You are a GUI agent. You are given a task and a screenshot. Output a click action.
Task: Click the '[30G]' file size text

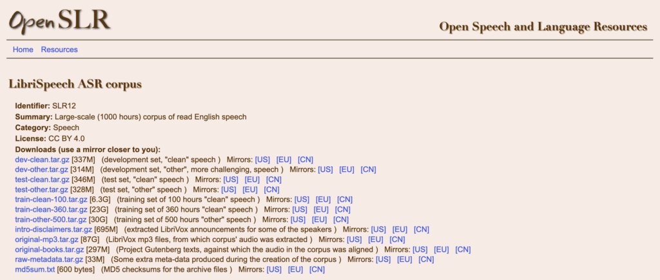coord(98,220)
